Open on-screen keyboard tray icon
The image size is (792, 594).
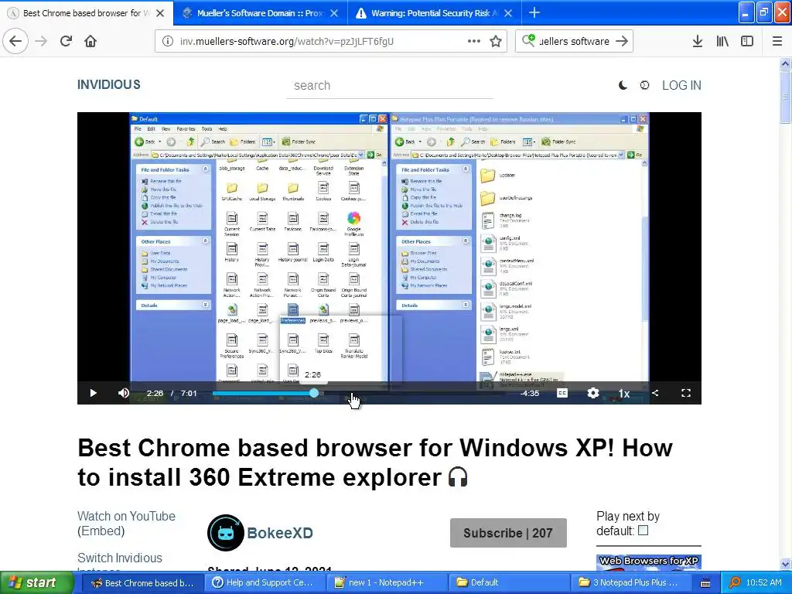[705, 583]
